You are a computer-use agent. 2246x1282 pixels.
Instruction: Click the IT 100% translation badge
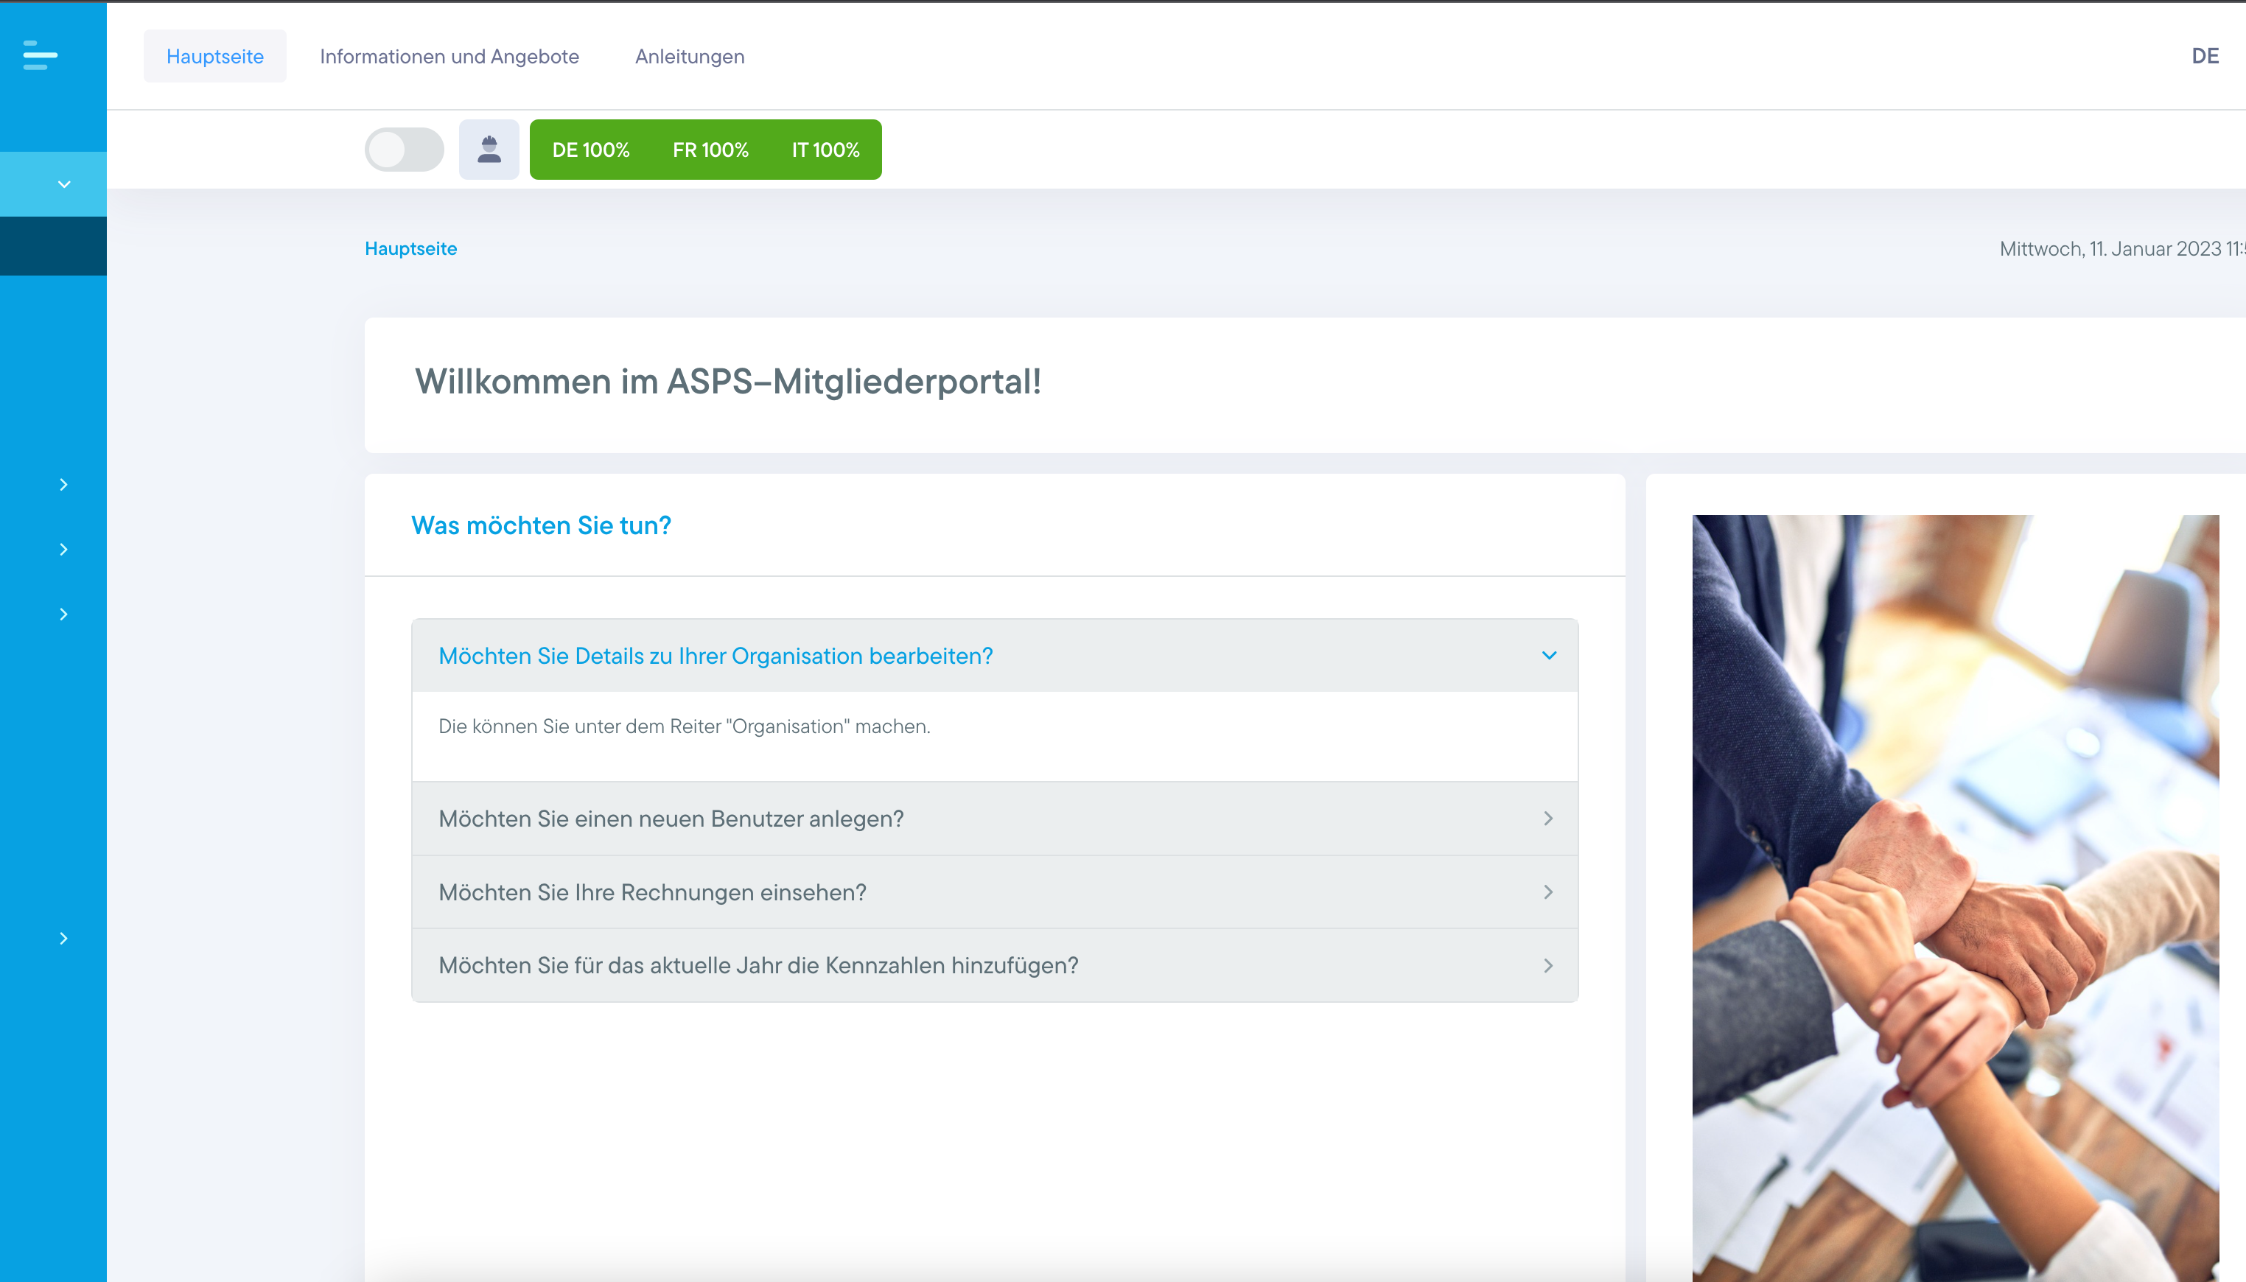coord(825,150)
